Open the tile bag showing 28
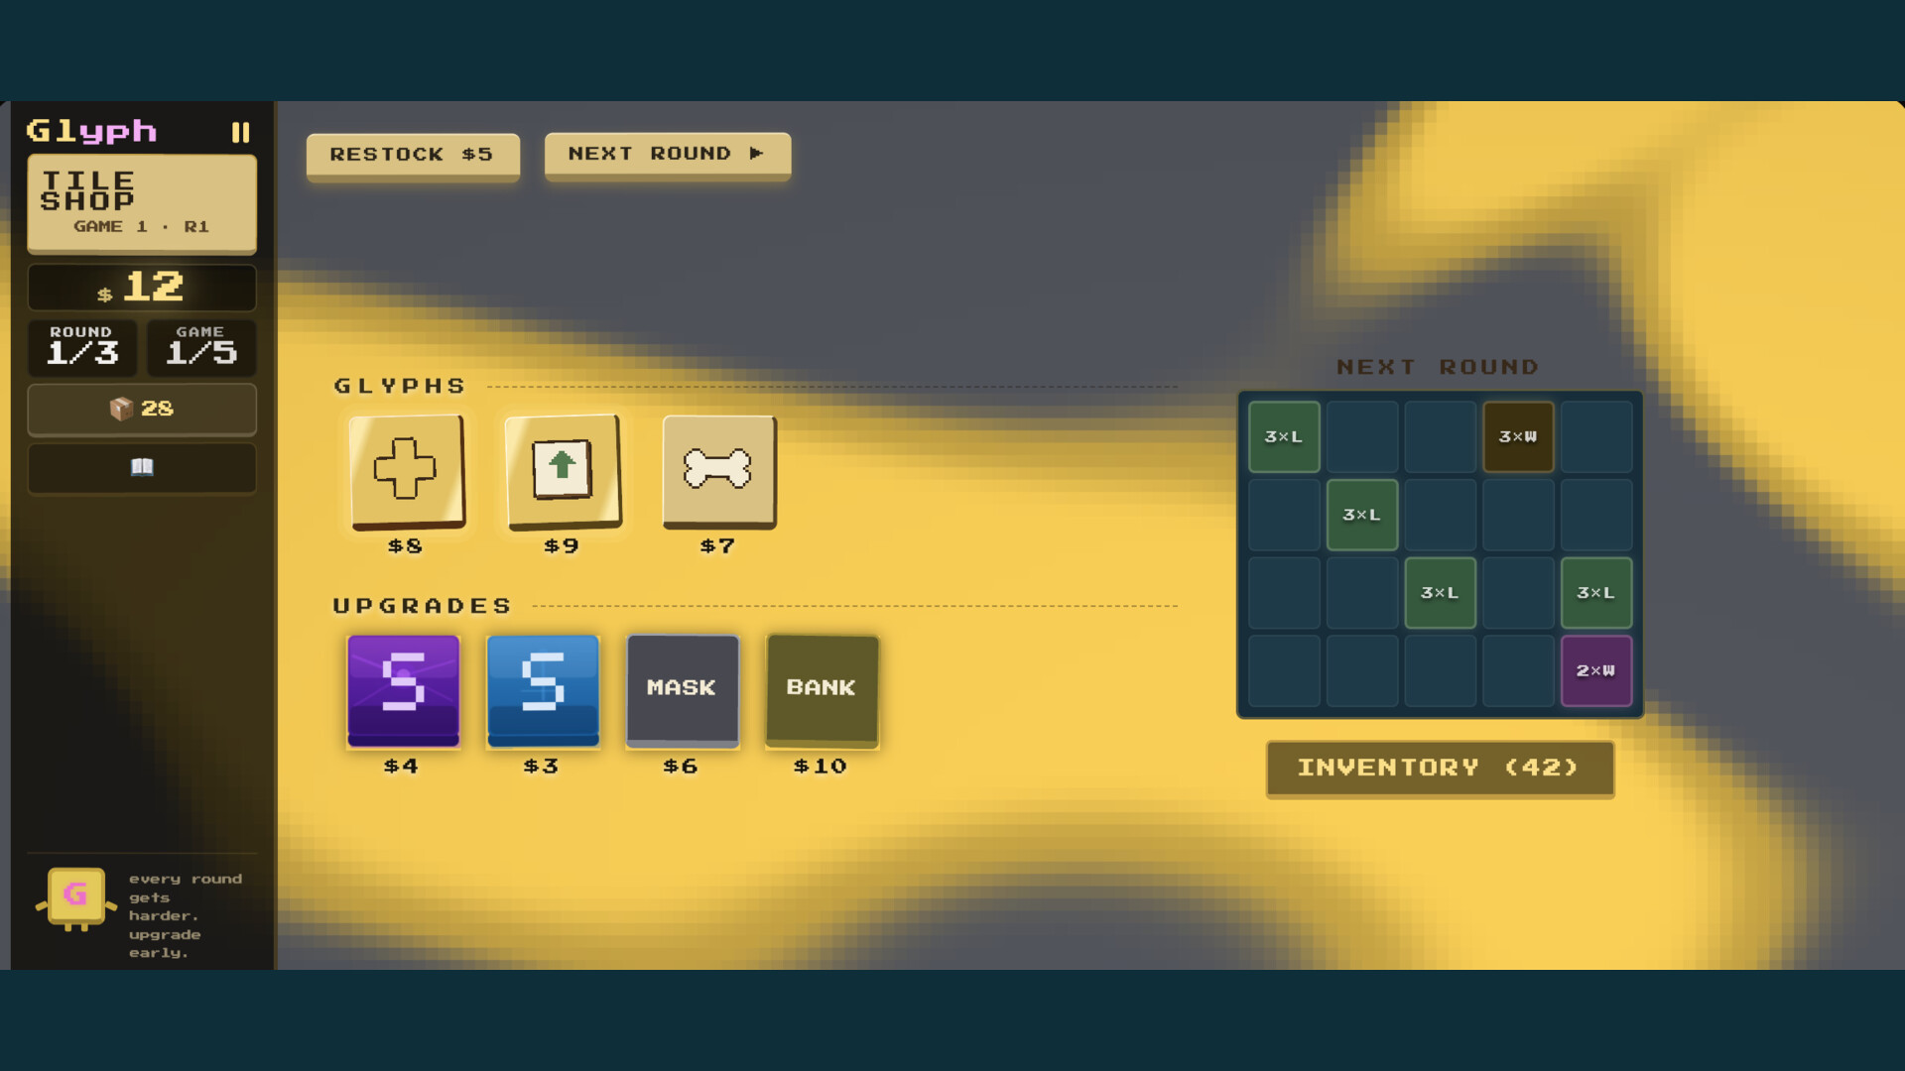Screen dimensions: 1905x1071 (142, 409)
